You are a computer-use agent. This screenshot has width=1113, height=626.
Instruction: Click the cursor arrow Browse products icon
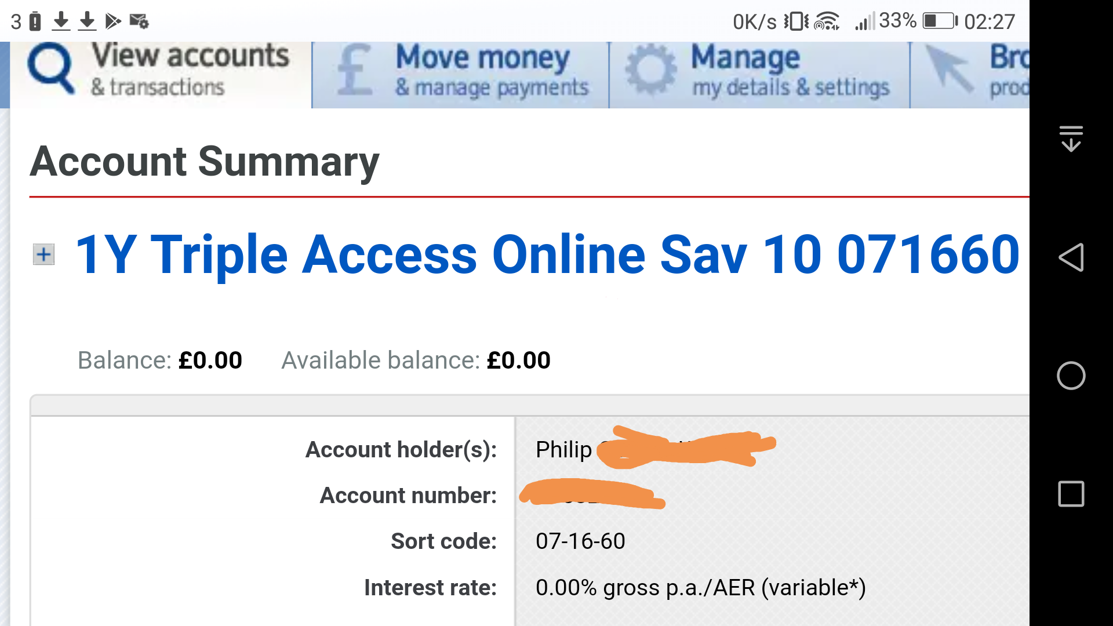[949, 70]
